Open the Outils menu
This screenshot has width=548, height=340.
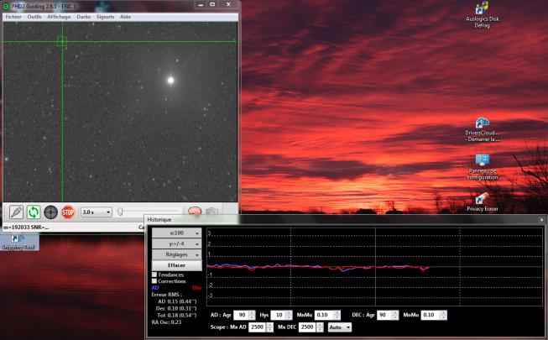(x=34, y=17)
